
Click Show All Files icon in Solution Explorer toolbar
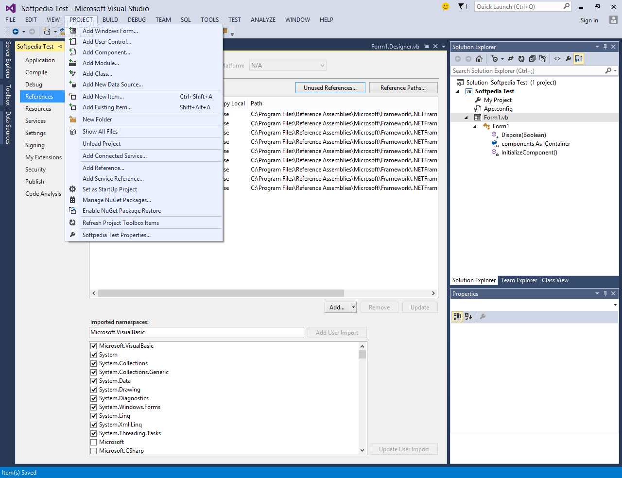point(543,59)
